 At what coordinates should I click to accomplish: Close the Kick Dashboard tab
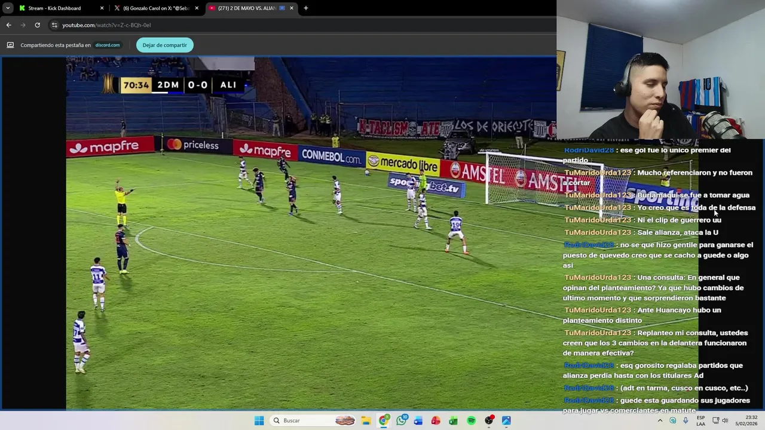click(x=102, y=8)
